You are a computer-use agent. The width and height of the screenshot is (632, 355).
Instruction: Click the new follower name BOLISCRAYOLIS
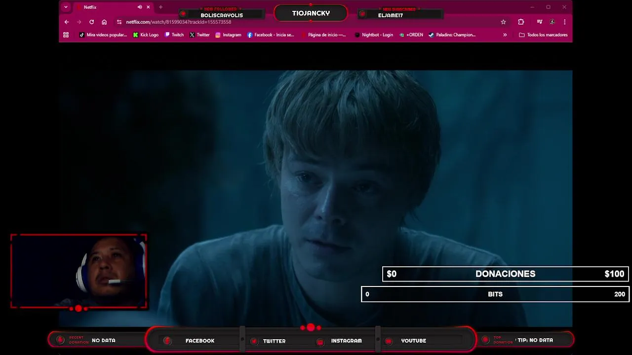click(222, 15)
